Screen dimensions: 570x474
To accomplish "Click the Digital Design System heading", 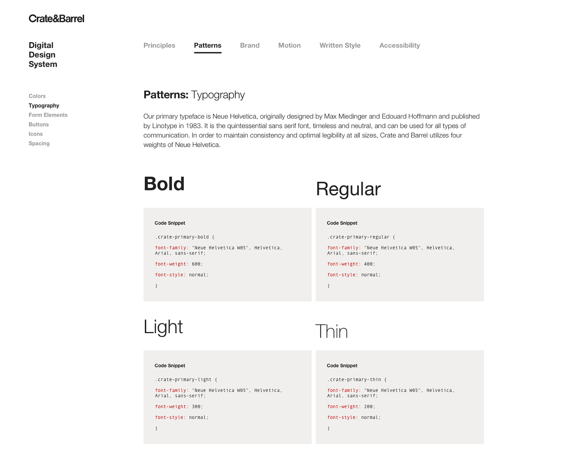I will [x=43, y=55].
